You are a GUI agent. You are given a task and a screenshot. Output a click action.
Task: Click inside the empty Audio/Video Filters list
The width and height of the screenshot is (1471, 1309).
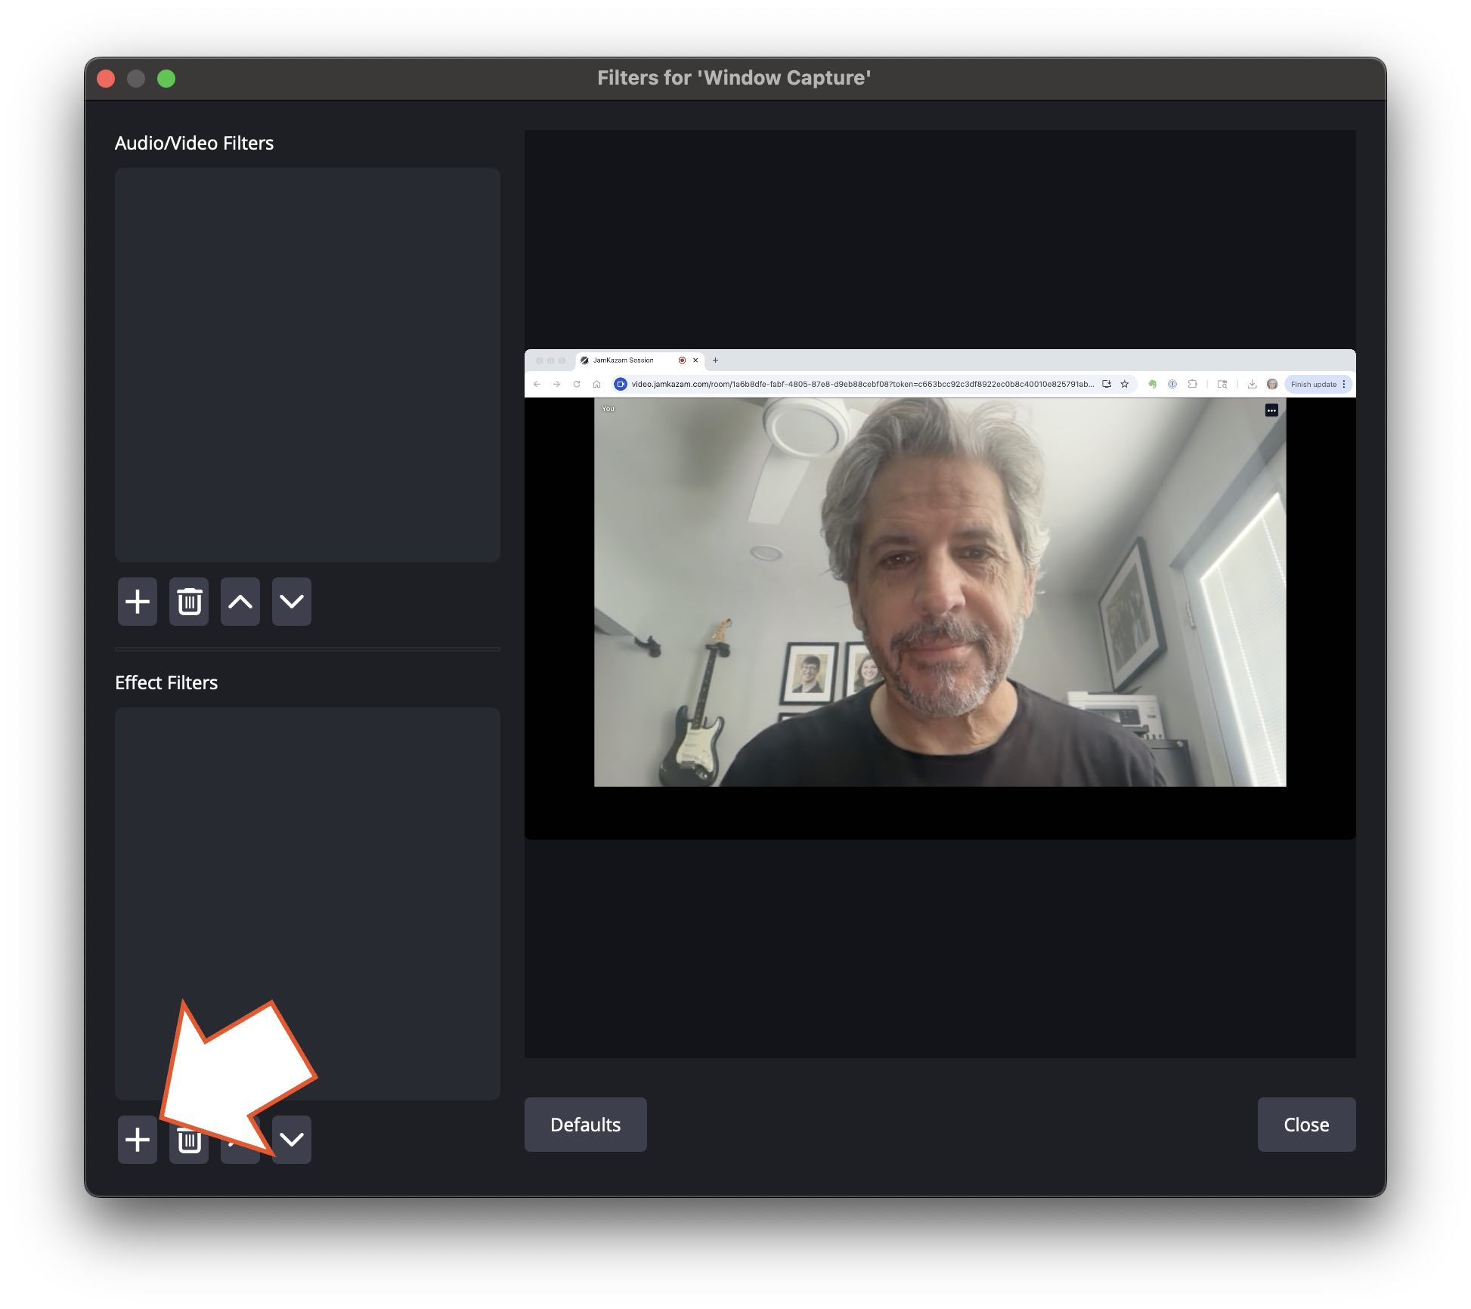click(x=307, y=364)
